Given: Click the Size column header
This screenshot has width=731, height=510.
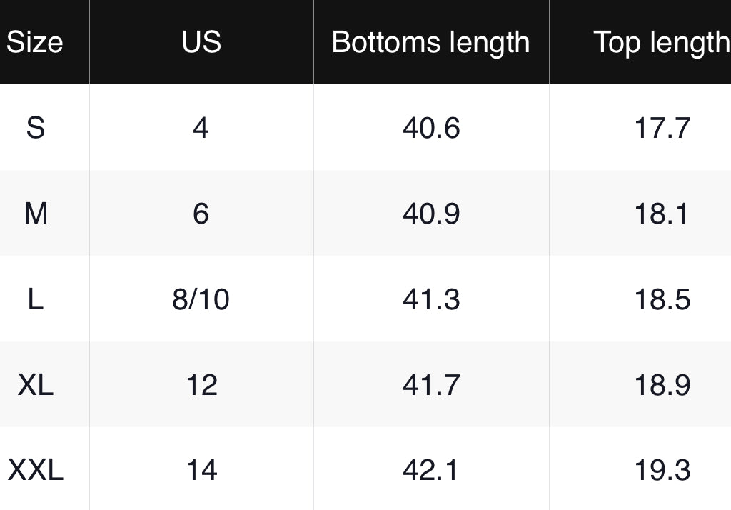Looking at the screenshot, I should tap(35, 42).
